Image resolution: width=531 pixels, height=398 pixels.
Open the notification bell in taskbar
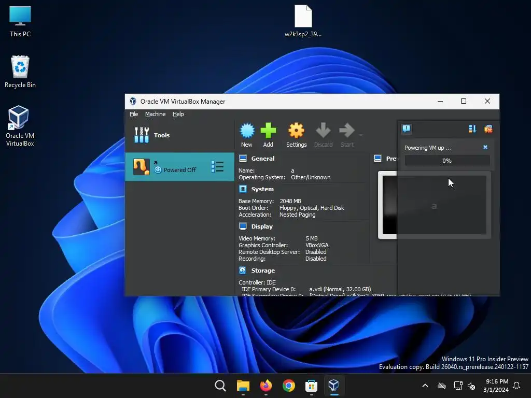click(517, 386)
